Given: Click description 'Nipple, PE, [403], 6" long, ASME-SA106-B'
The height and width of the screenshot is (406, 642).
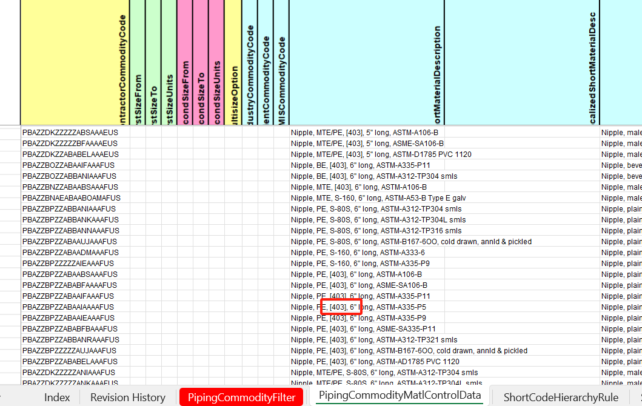Looking at the screenshot, I should (359, 285).
